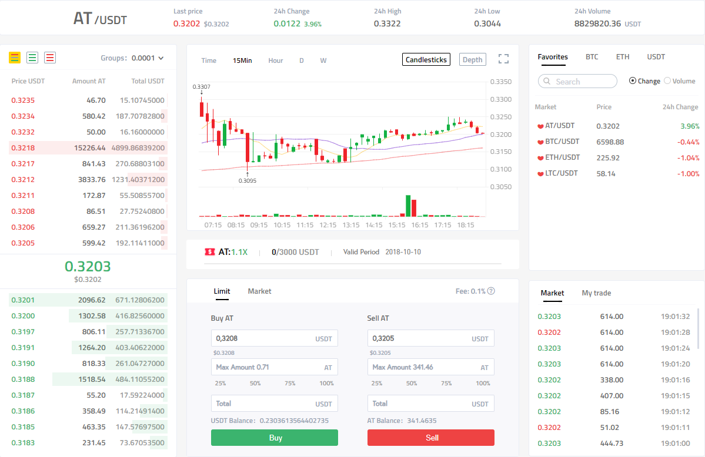Click the Buy AT price field
This screenshot has width=705, height=457.
[274, 338]
